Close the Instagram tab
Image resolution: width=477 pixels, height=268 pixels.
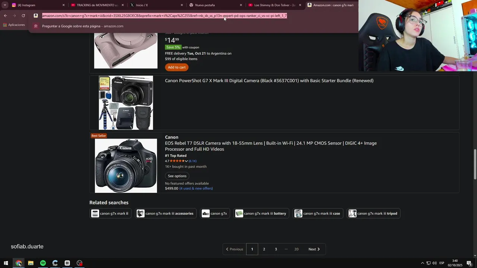(63, 5)
